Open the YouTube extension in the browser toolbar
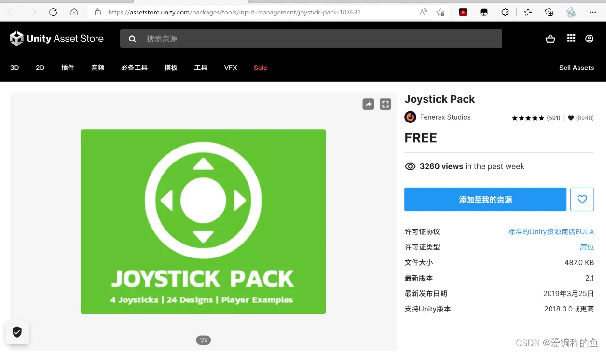606x352 pixels. (463, 12)
